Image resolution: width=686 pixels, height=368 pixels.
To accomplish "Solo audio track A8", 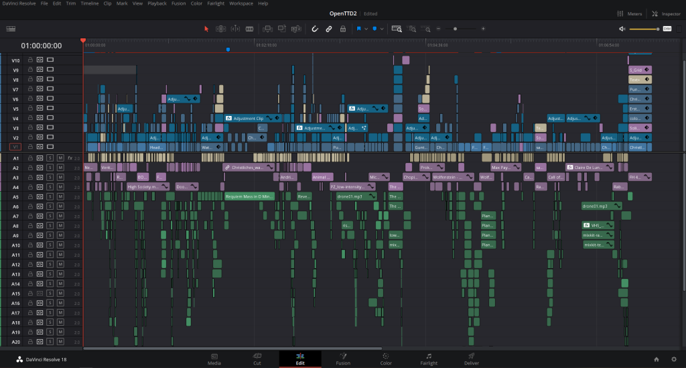I will tap(50, 226).
